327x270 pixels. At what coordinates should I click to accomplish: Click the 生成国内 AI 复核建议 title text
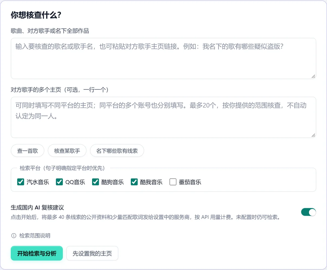(37, 208)
